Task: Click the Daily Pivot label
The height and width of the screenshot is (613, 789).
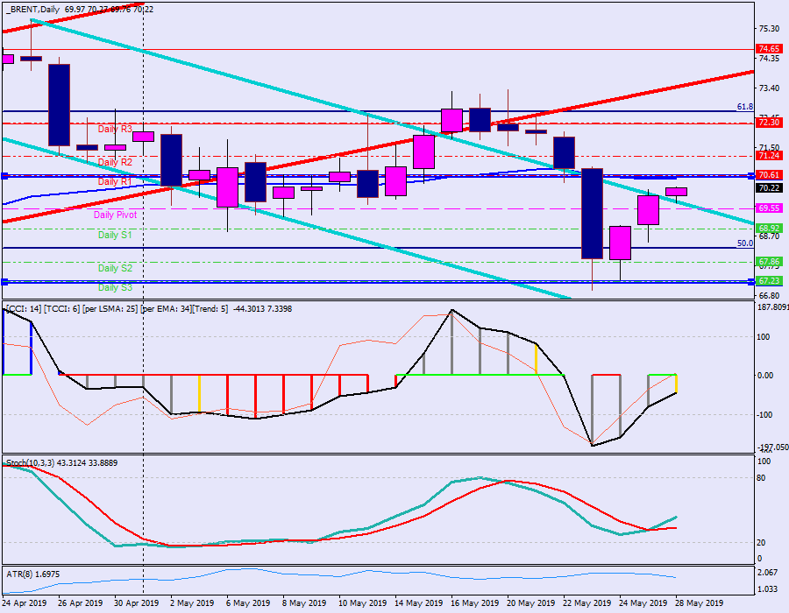Action: tap(115, 215)
